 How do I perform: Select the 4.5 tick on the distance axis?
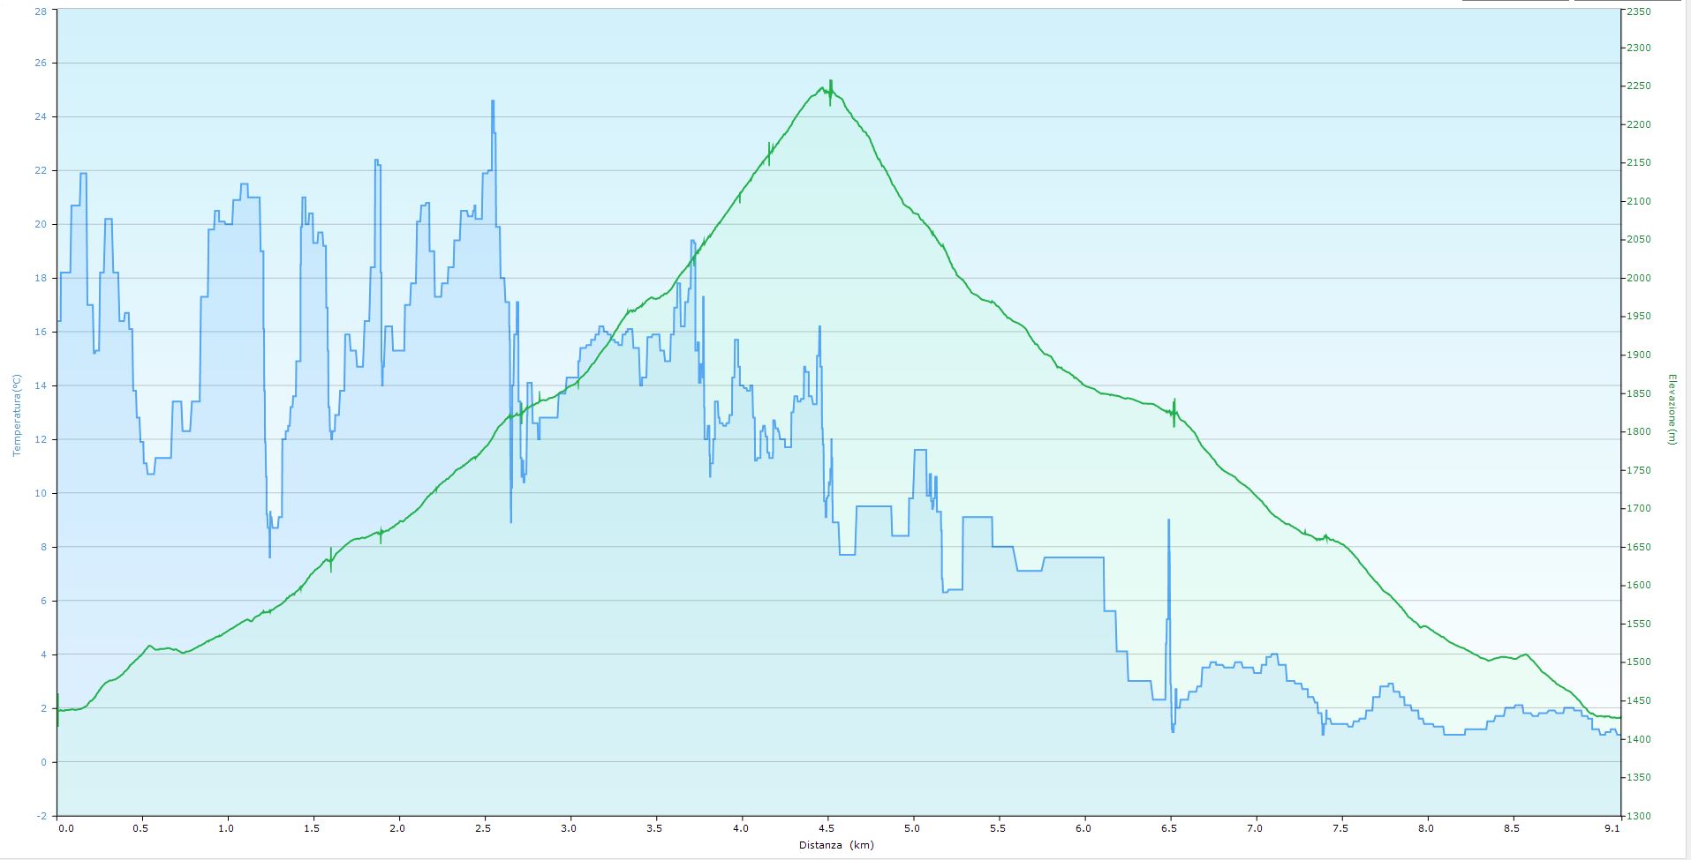tap(827, 828)
